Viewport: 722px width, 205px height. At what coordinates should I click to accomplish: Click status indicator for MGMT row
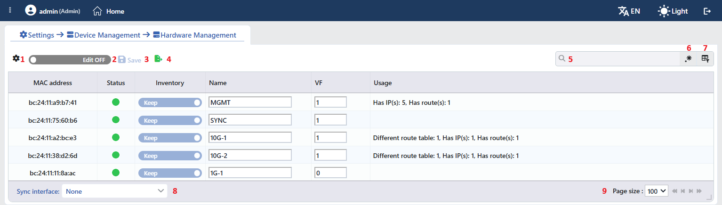point(116,102)
